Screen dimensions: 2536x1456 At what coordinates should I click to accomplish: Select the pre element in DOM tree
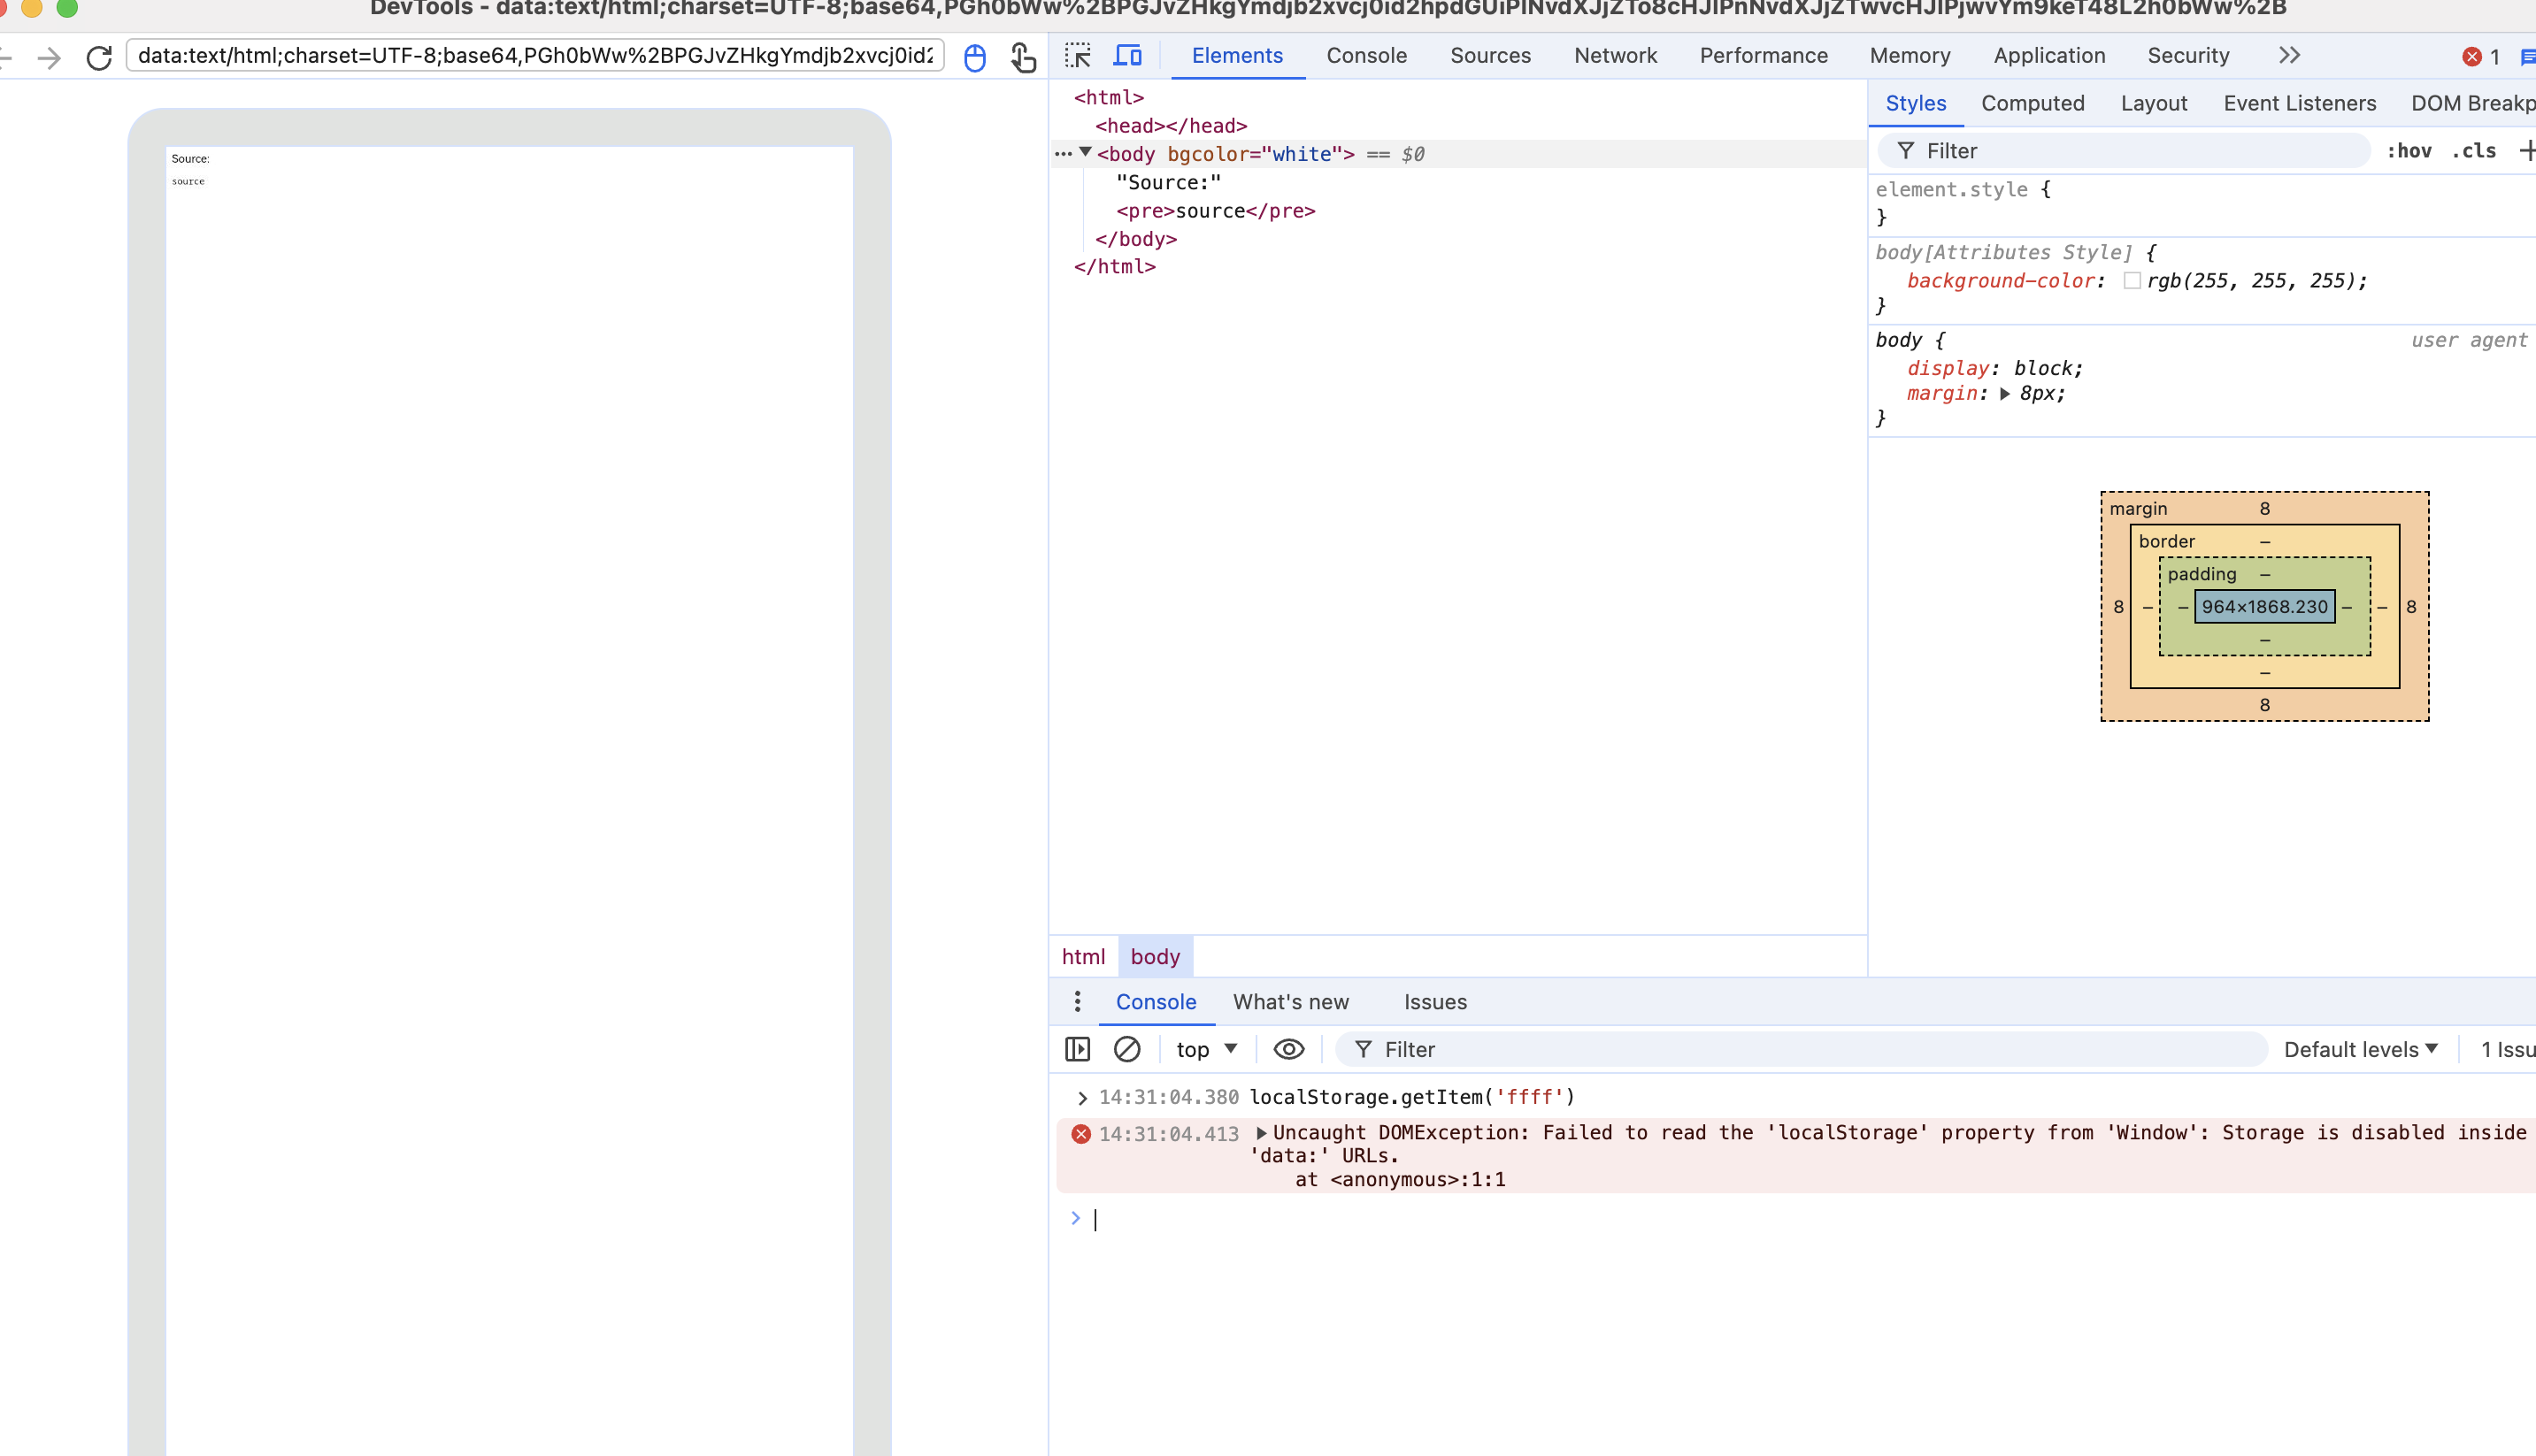1215,211
